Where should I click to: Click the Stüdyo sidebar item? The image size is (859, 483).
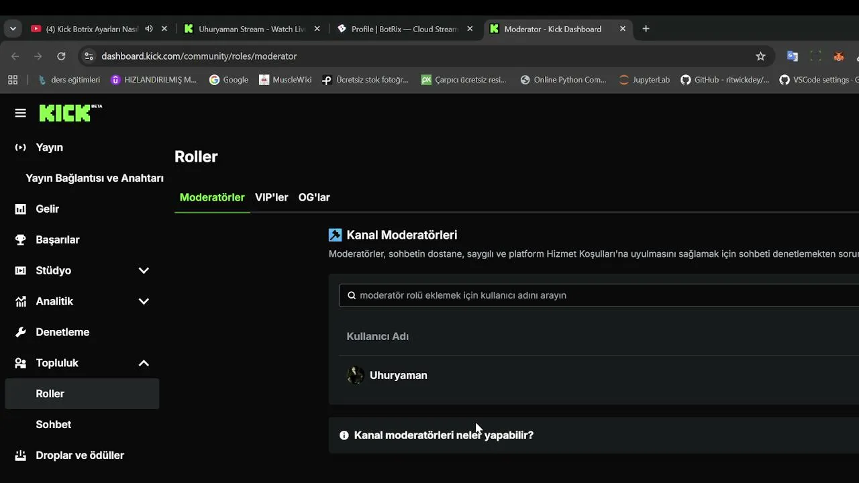[x=53, y=271]
